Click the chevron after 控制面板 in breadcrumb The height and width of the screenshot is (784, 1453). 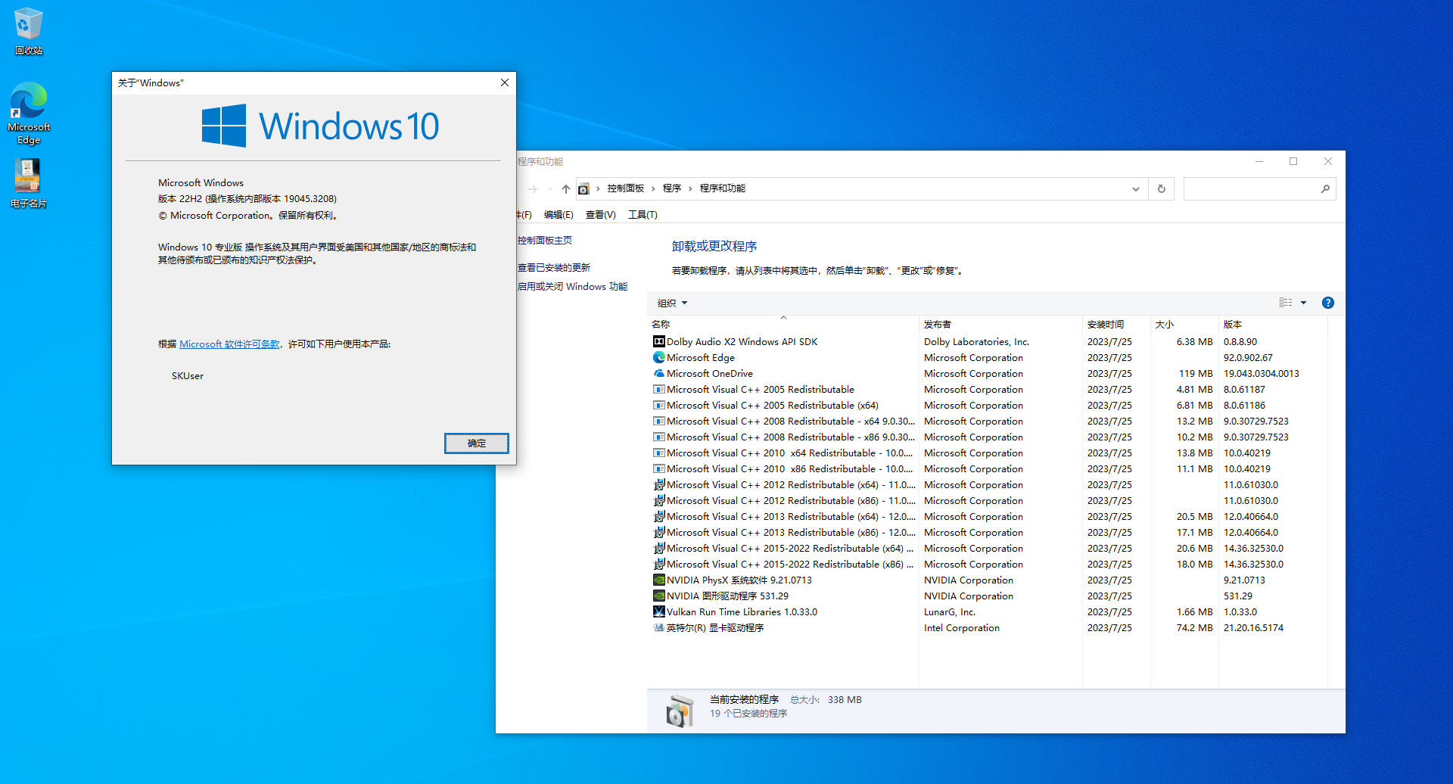pyautogui.click(x=653, y=188)
